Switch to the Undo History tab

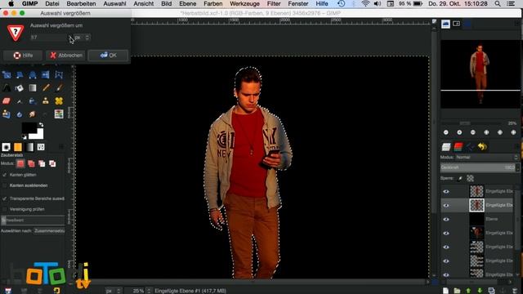482,146
